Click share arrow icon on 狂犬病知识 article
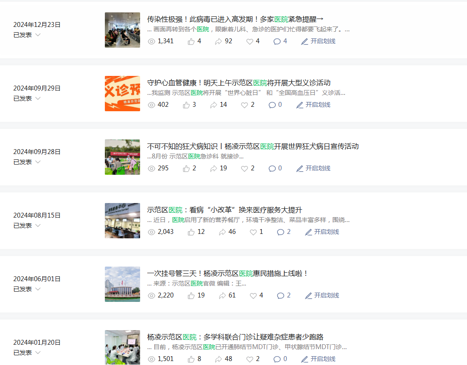467x365 pixels. click(x=214, y=169)
